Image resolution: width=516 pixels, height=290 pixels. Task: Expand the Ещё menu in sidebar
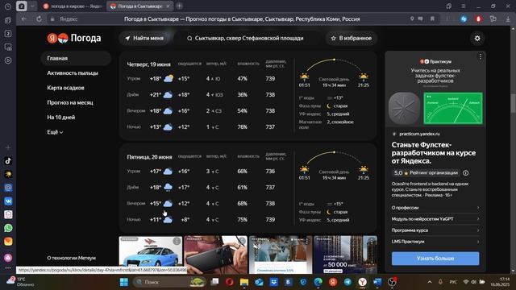[55, 132]
